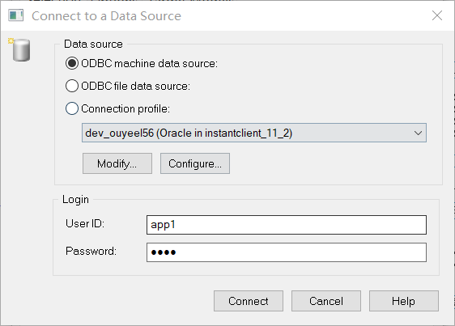Click the dropdown arrow of the data source combo
455x326 pixels.
click(x=418, y=133)
